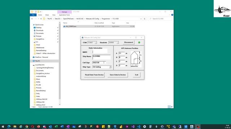
Task: Launch Firefox from taskbar
Action: [x=39, y=126]
